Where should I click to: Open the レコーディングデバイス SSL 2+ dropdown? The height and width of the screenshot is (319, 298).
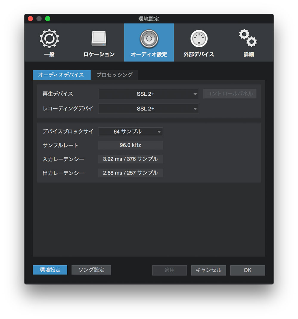coord(148,109)
